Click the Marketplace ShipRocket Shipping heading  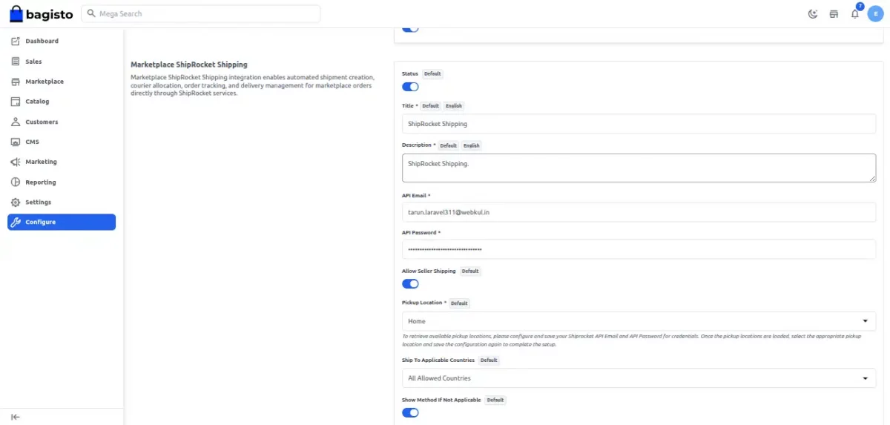[x=189, y=65]
